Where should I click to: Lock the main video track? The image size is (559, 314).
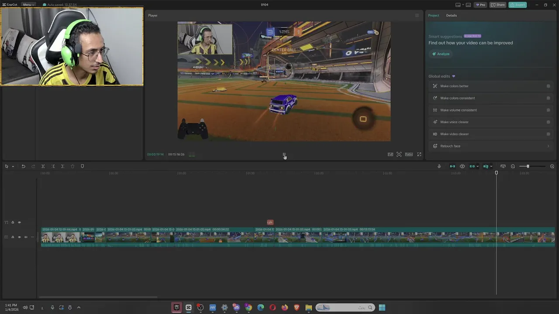(x=13, y=237)
